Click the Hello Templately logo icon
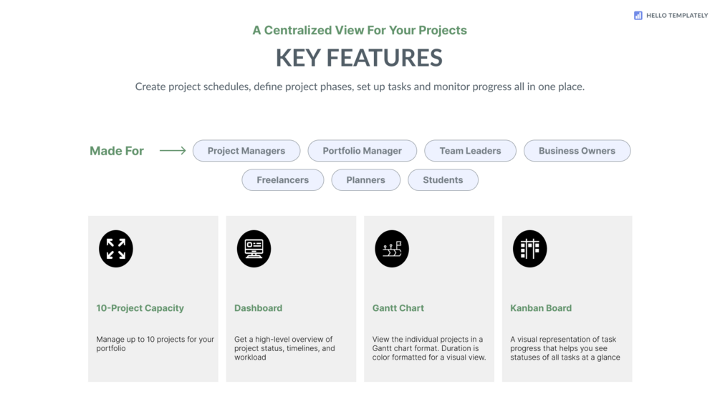The width and height of the screenshot is (720, 404). [x=638, y=16]
